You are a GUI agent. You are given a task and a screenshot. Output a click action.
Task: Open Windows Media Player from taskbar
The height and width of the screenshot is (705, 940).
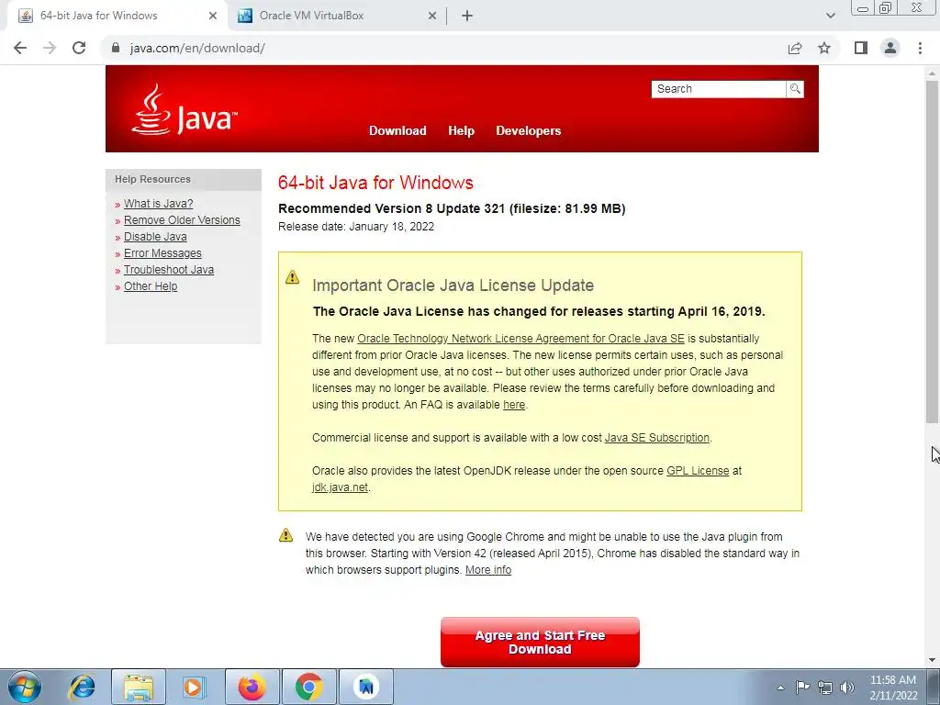(194, 687)
